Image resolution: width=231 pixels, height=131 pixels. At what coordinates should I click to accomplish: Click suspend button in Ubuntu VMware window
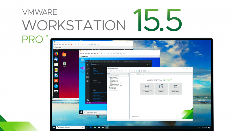coord(72,45)
